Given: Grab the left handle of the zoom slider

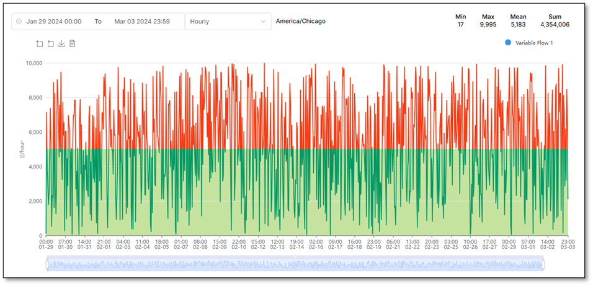Looking at the screenshot, I should click(47, 264).
